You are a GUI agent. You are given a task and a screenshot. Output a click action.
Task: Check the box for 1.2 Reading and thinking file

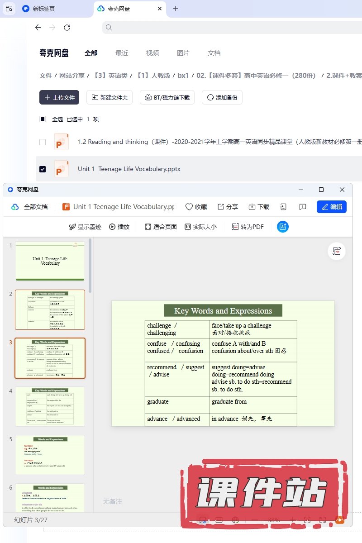[x=43, y=142]
